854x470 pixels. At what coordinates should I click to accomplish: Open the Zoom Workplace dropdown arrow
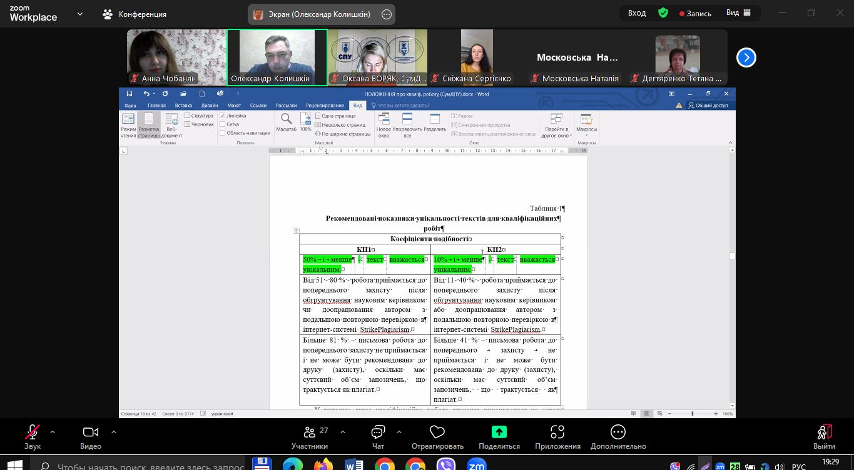pyautogui.click(x=79, y=14)
